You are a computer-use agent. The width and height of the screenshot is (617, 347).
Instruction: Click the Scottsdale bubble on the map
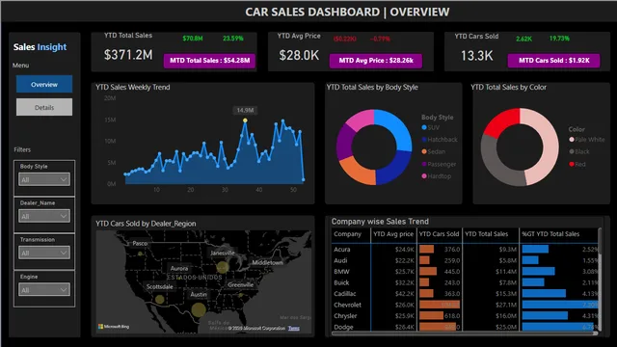(159, 300)
